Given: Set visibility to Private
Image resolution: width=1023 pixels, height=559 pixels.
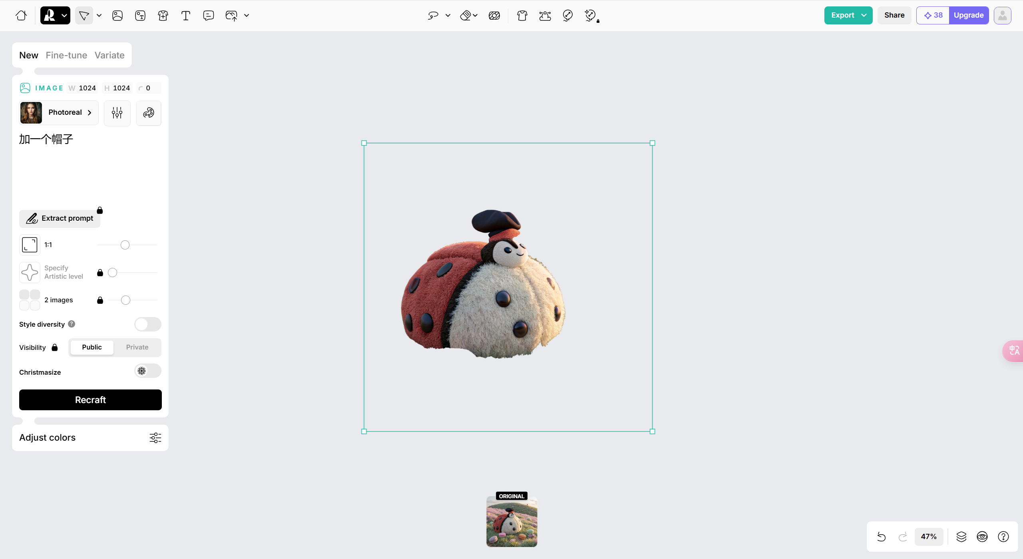Looking at the screenshot, I should tap(137, 347).
